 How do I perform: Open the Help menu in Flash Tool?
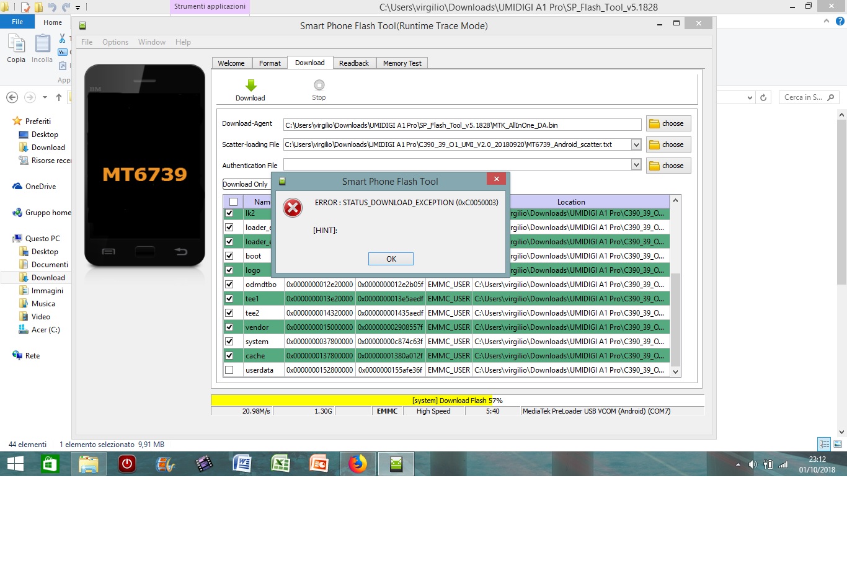tap(183, 42)
